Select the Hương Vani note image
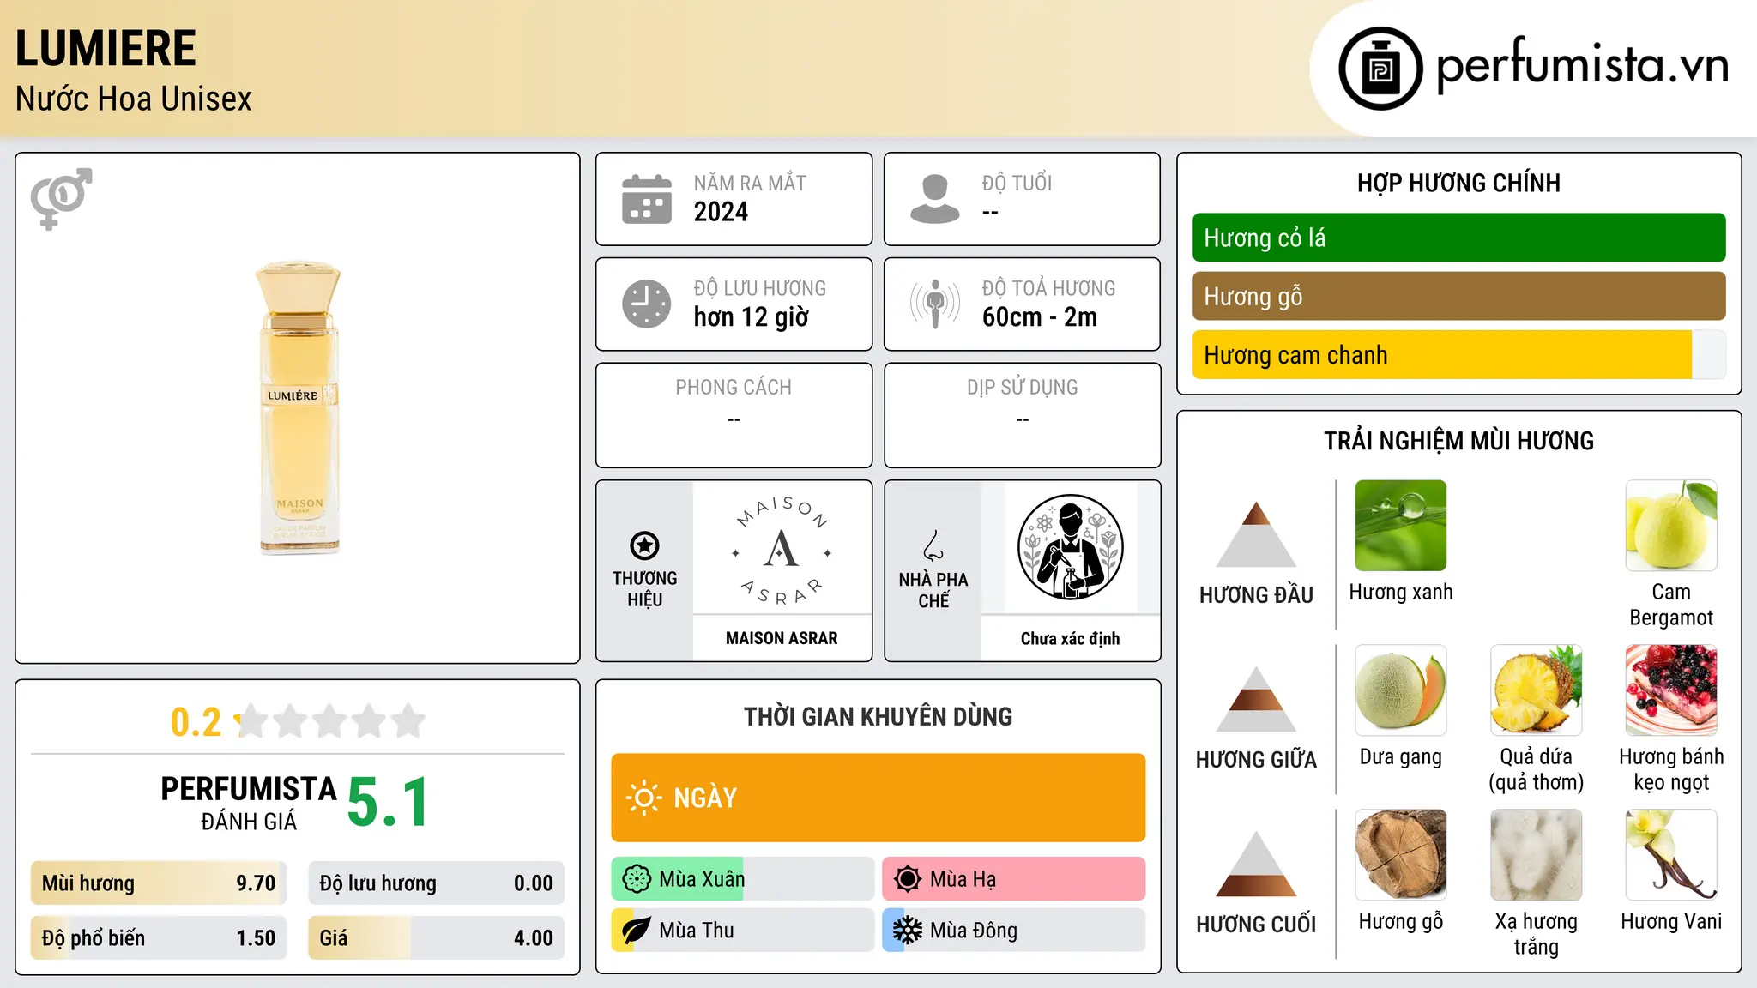 [x=1671, y=855]
